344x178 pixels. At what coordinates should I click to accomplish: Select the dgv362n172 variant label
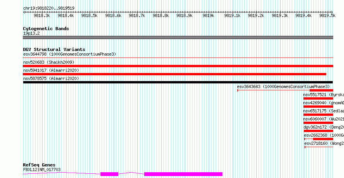tap(324, 127)
